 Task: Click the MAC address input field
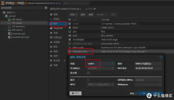click(x=148, y=68)
